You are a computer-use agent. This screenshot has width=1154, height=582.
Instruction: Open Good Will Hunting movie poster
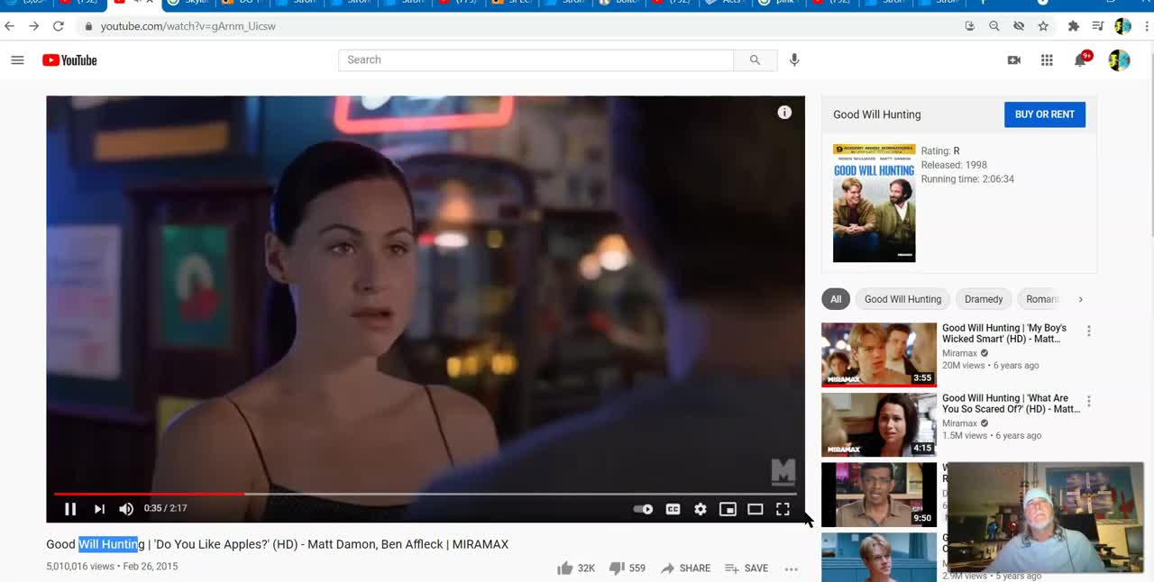pos(874,203)
